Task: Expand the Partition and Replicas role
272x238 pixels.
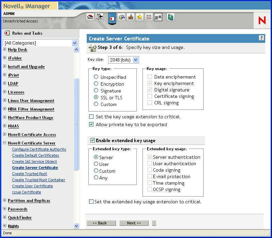Action: click(x=5, y=200)
